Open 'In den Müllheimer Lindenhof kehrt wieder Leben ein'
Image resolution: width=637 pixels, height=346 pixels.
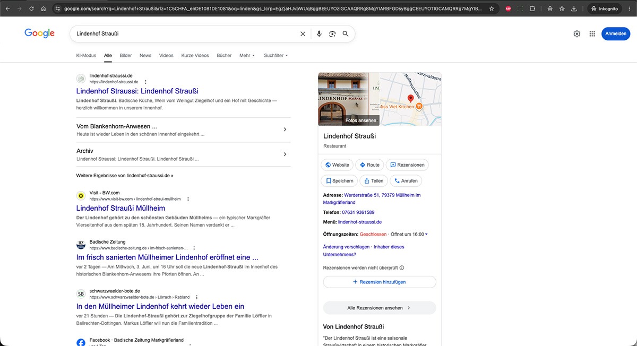point(160,306)
